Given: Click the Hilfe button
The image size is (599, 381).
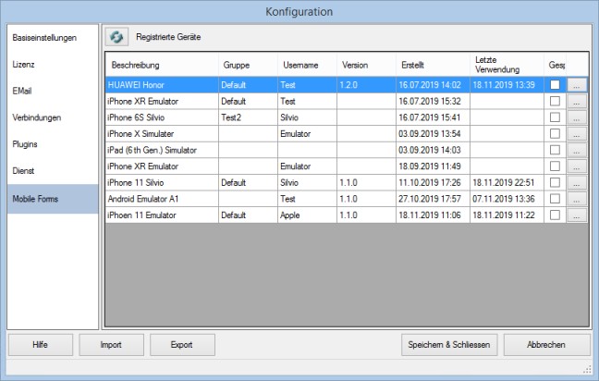Looking at the screenshot, I should 41,345.
